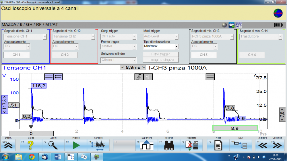Click the battery status icon
This screenshot has width=287, height=161.
(x=278, y=25)
